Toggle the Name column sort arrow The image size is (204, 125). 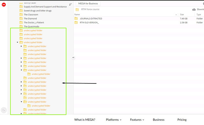[x=176, y=15]
